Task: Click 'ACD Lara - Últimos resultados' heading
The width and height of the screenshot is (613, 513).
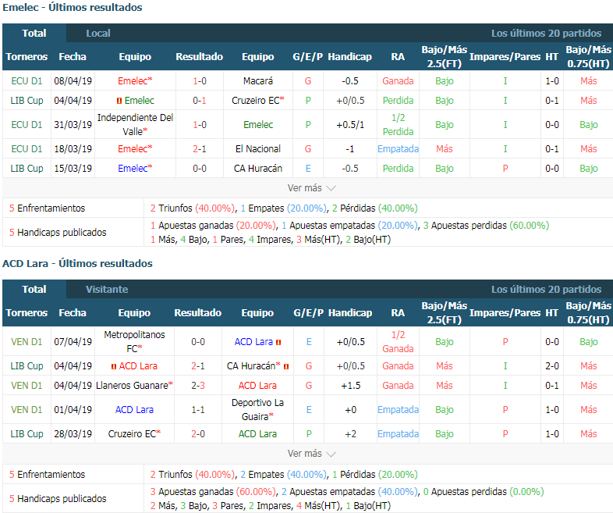Action: point(77,263)
